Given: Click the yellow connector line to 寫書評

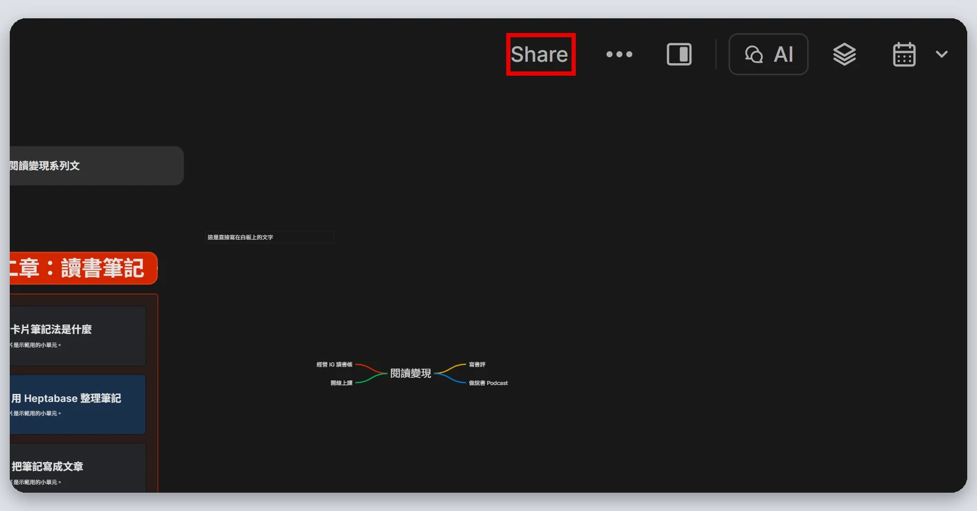Looking at the screenshot, I should tap(451, 368).
